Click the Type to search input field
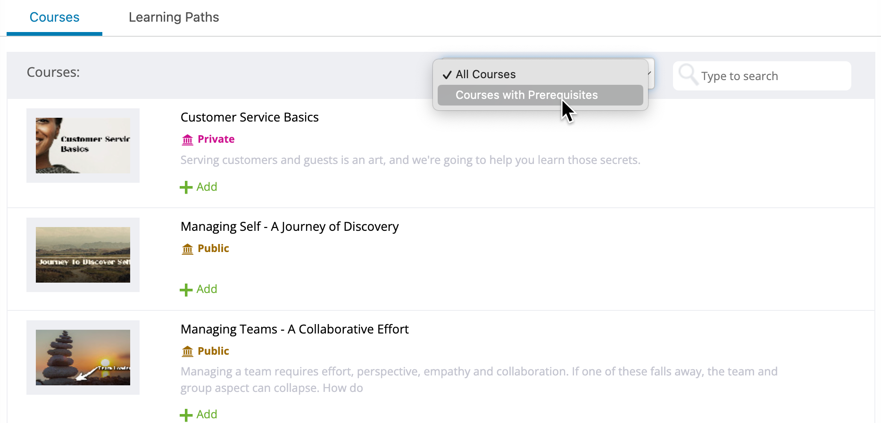The image size is (881, 423). pyautogui.click(x=764, y=76)
